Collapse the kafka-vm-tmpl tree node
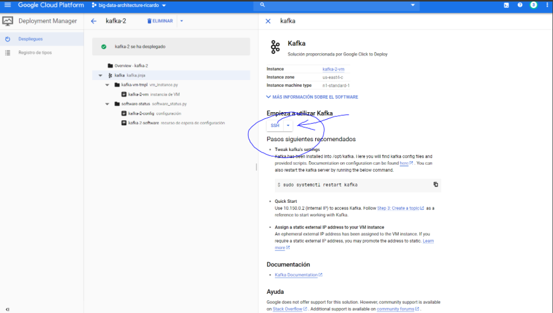The width and height of the screenshot is (553, 313). pyautogui.click(x=107, y=85)
